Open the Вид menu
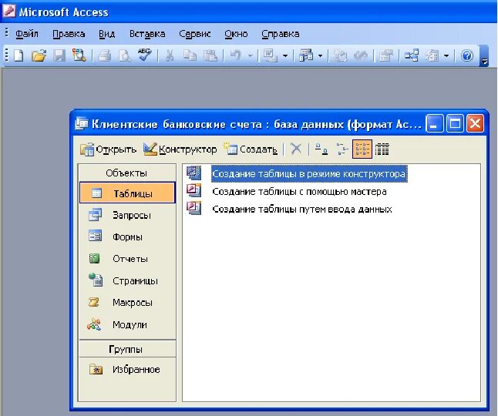Image resolution: width=498 pixels, height=416 pixels. 106,34
